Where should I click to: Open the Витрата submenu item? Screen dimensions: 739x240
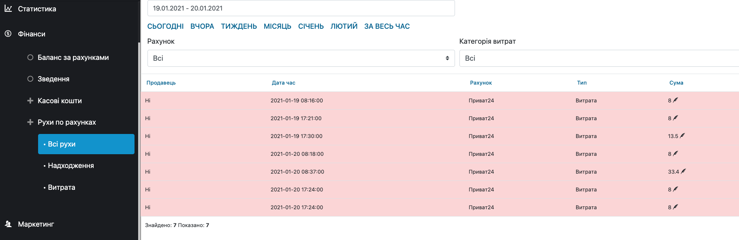click(62, 187)
